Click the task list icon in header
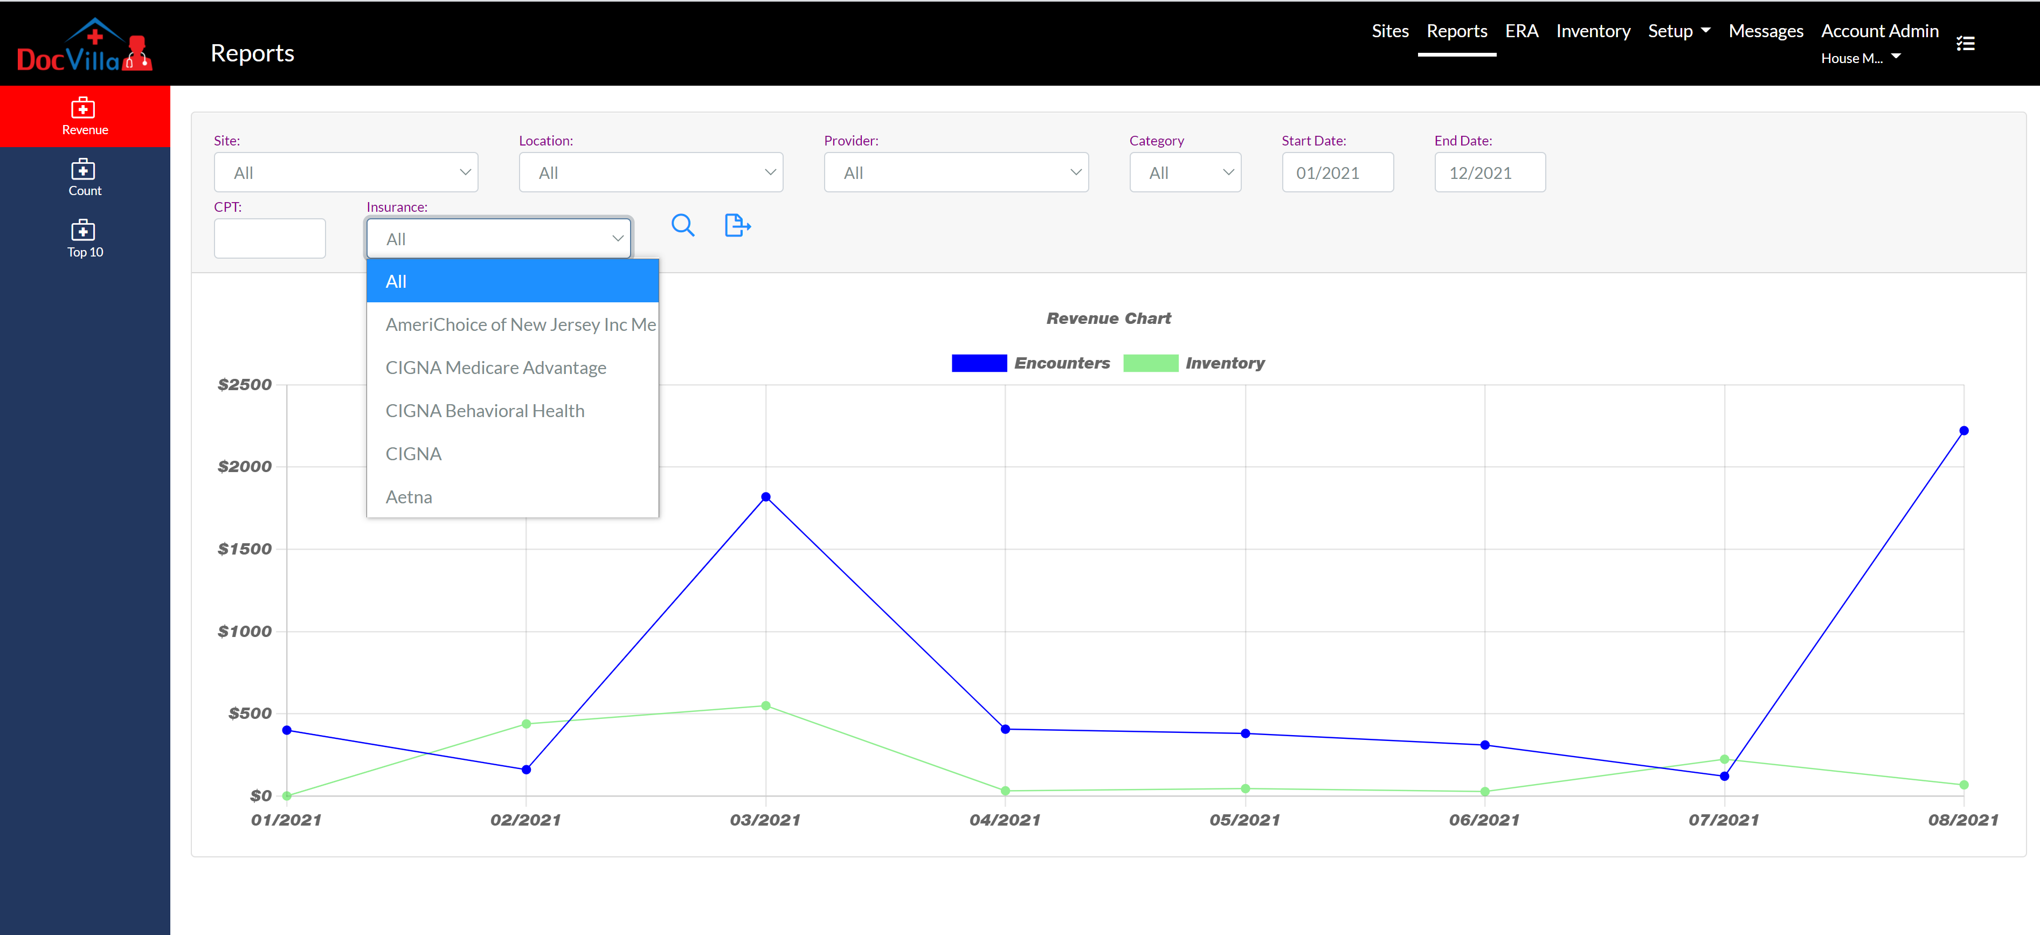Viewport: 2040px width, 935px height. click(x=1965, y=44)
